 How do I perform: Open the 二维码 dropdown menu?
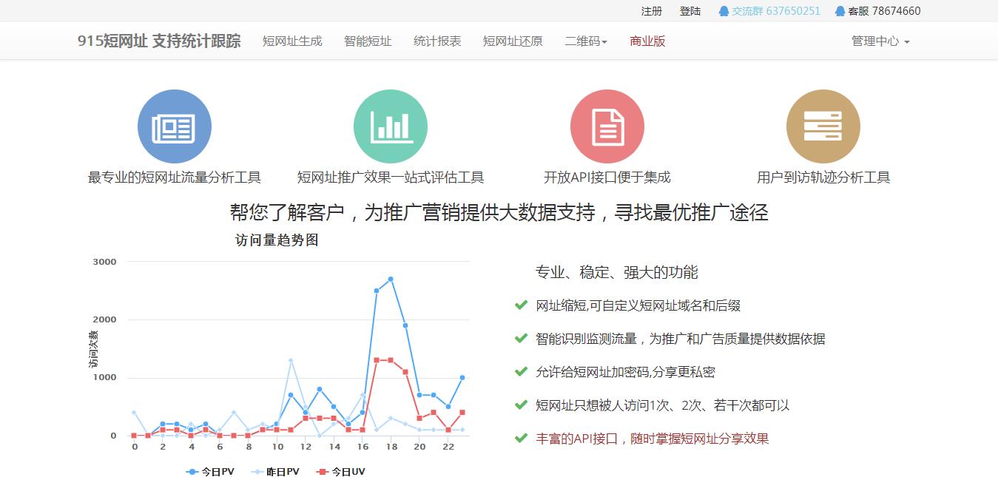point(585,41)
